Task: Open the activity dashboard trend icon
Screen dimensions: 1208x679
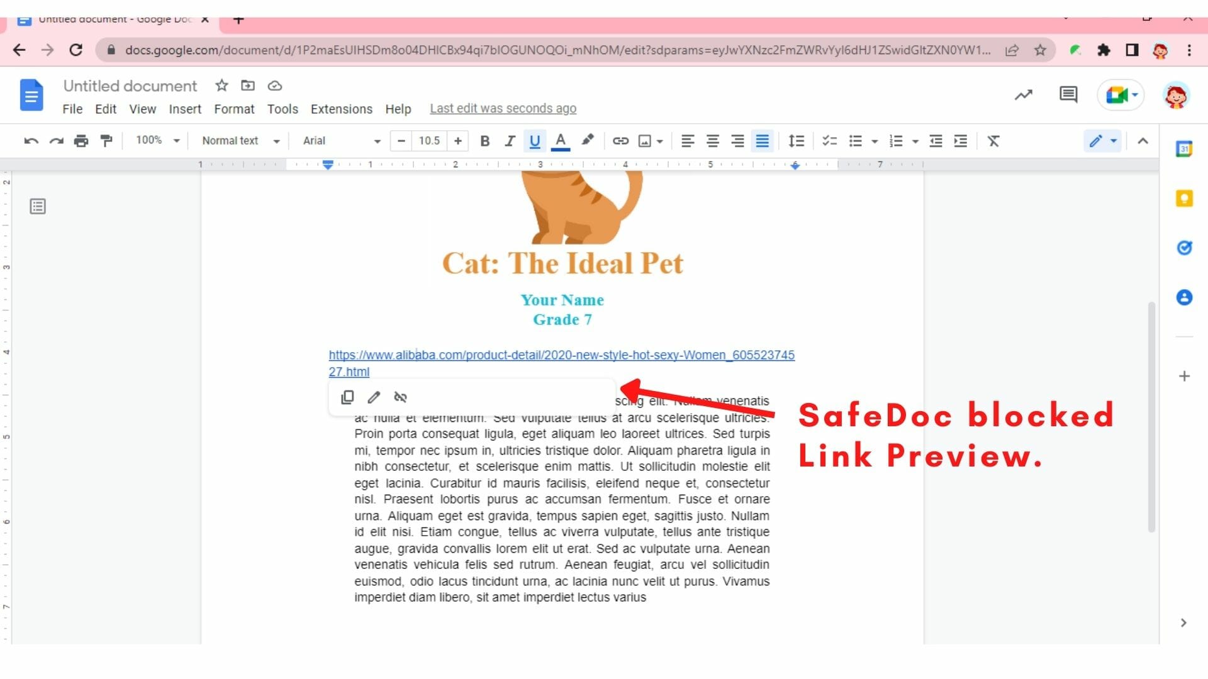Action: (x=1024, y=95)
